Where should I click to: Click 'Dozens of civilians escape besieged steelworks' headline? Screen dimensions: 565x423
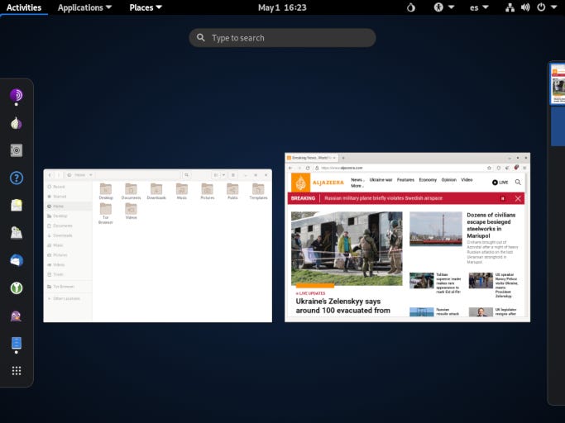491,226
